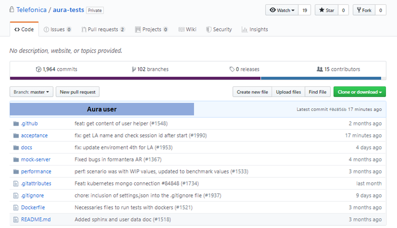Open the Dockerfile file name link
The height and width of the screenshot is (228, 397).
33,207
